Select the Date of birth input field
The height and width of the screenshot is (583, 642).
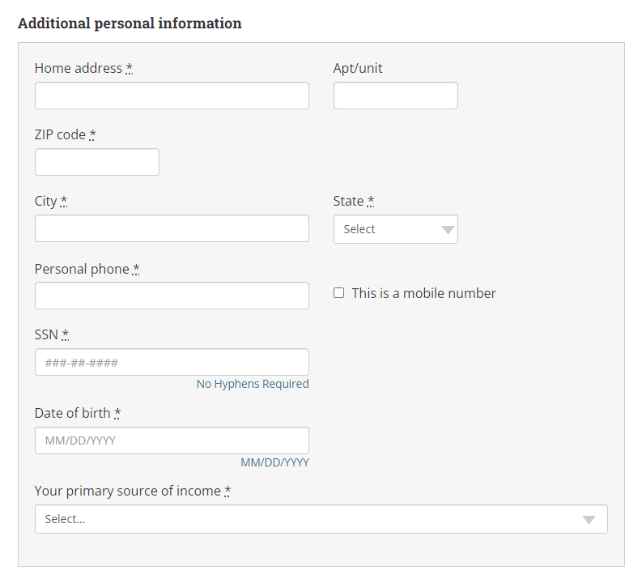172,440
